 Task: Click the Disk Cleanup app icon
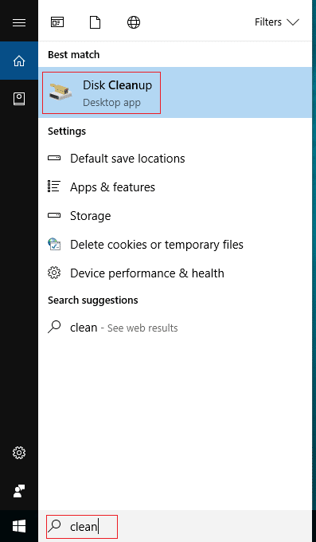(x=60, y=92)
